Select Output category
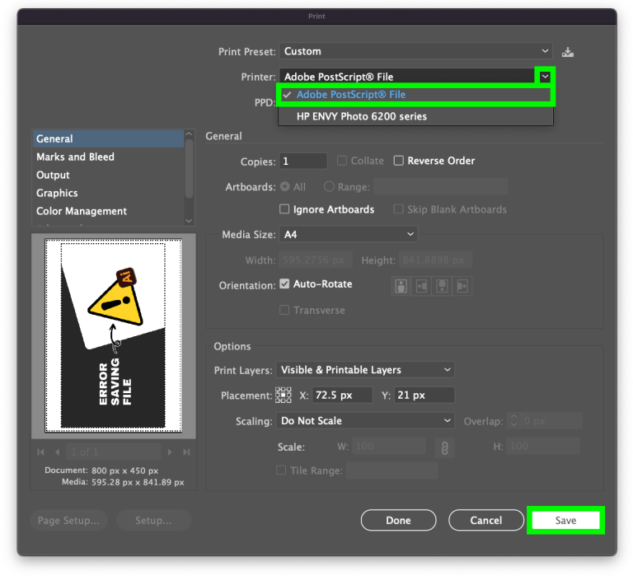This screenshot has height=576, width=633. [108, 175]
